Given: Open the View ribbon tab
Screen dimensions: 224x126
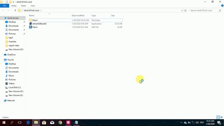Looking at the screenshot, I should tap(33, 6).
